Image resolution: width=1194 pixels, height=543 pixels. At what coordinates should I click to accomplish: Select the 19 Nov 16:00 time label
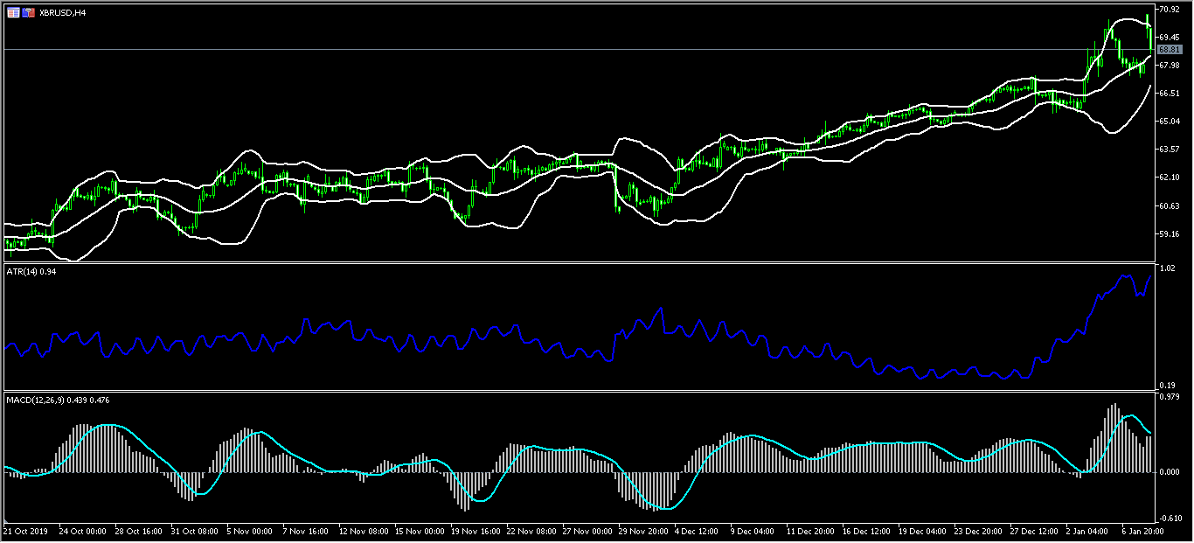tap(476, 531)
